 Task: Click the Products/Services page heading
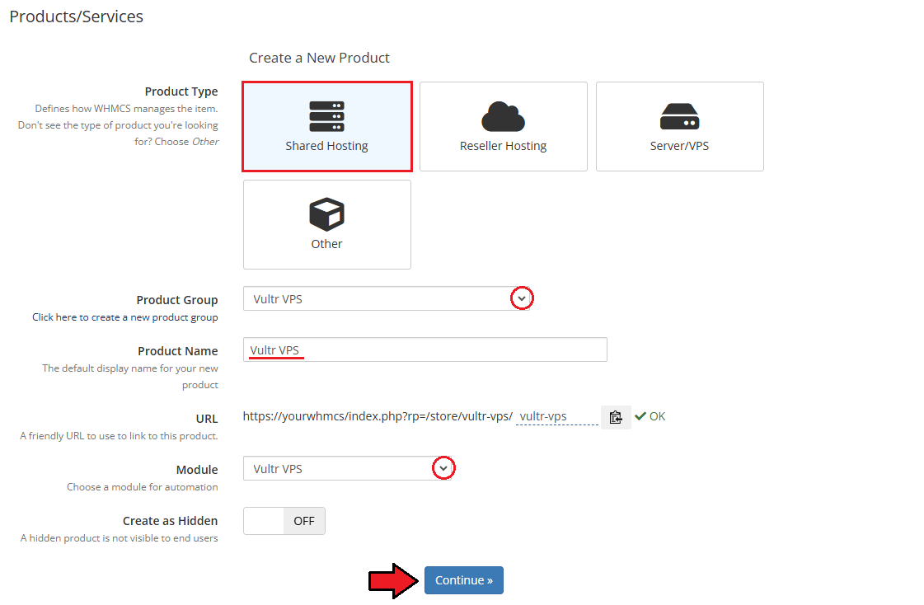pos(76,16)
